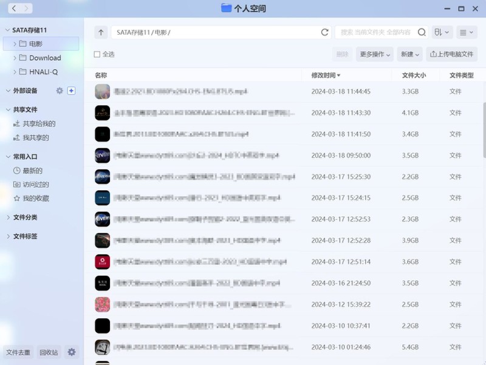Open the 回收站 recycle bin
Screen dimensions: 486x365
point(49,352)
